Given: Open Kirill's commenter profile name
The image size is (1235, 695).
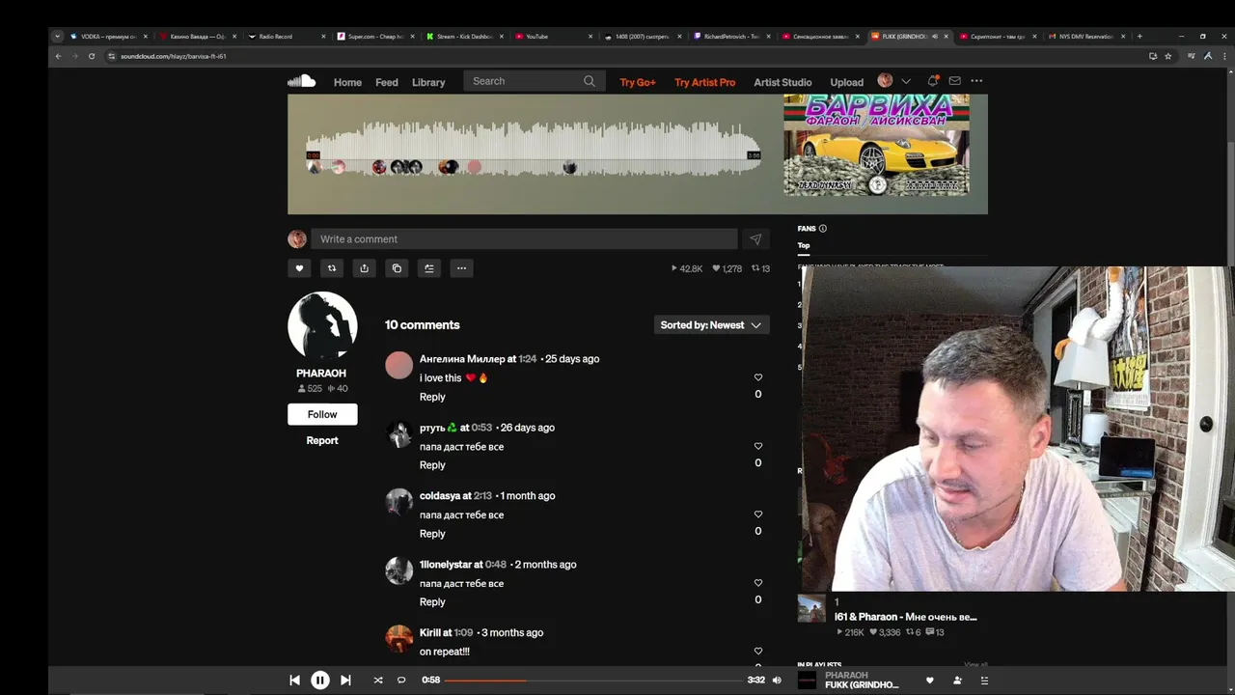Looking at the screenshot, I should click(430, 633).
